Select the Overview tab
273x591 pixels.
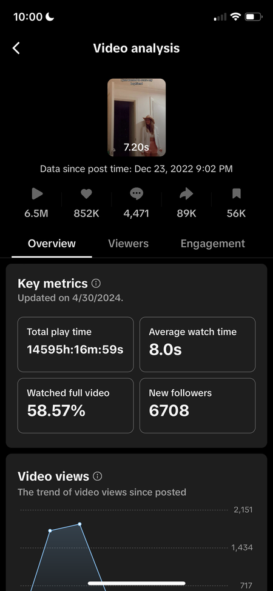(52, 244)
